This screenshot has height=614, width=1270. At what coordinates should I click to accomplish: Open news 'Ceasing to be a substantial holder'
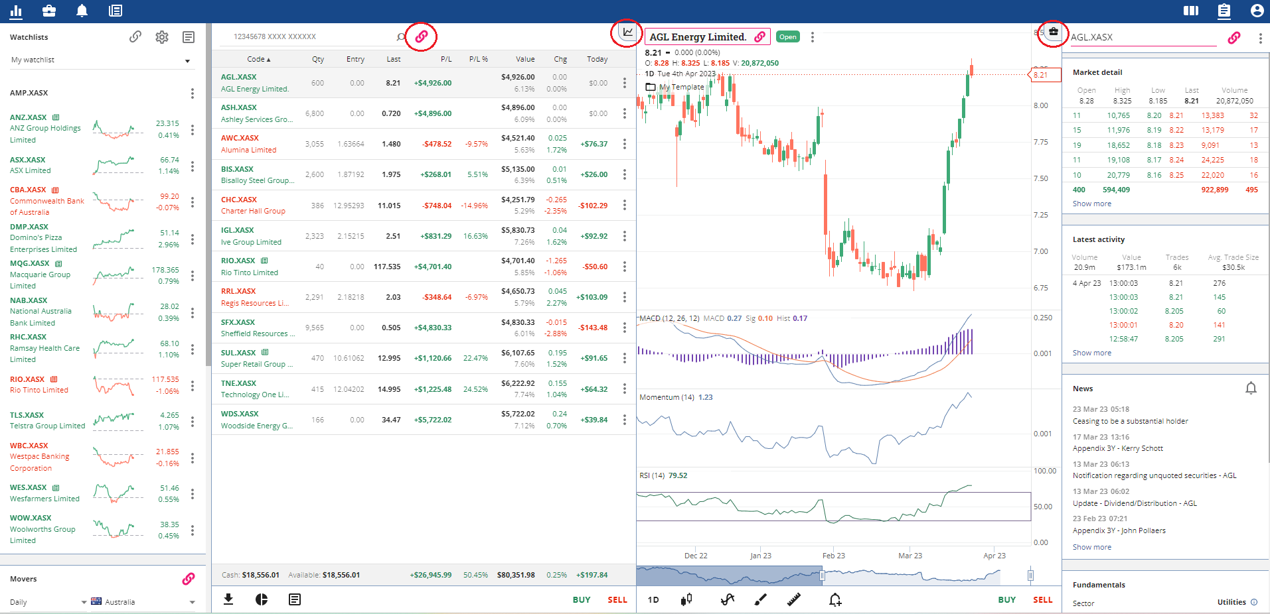[x=1131, y=421]
